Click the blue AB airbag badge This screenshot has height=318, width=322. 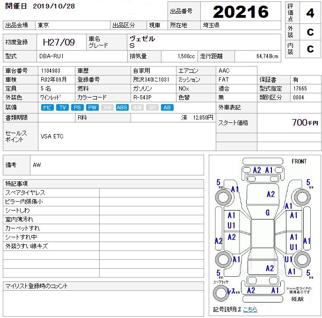167,107
